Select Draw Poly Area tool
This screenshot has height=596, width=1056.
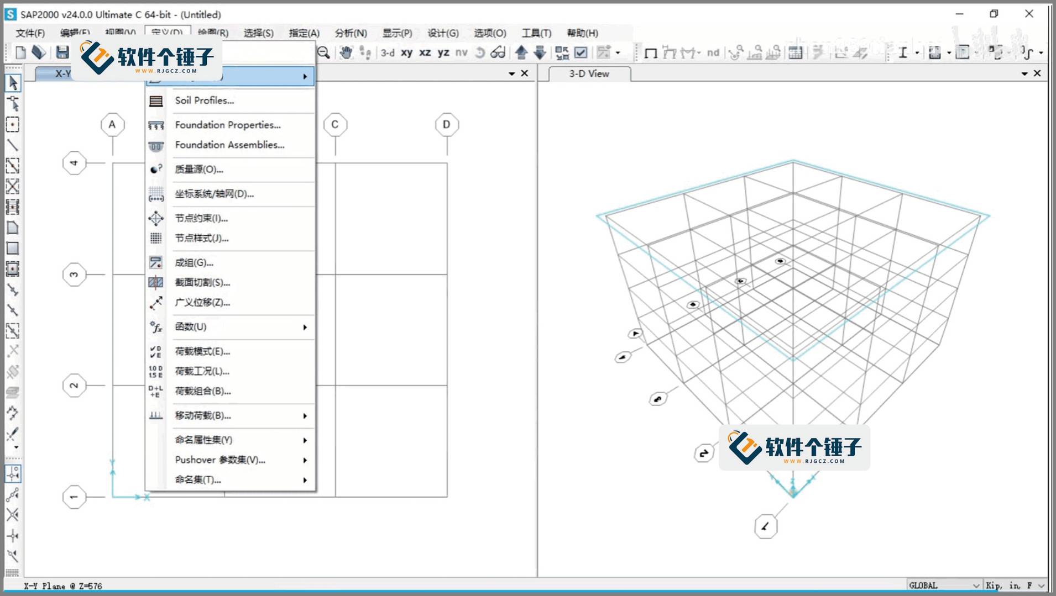click(13, 228)
